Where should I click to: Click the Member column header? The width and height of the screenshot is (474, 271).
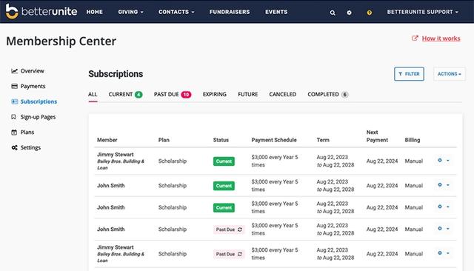click(107, 140)
